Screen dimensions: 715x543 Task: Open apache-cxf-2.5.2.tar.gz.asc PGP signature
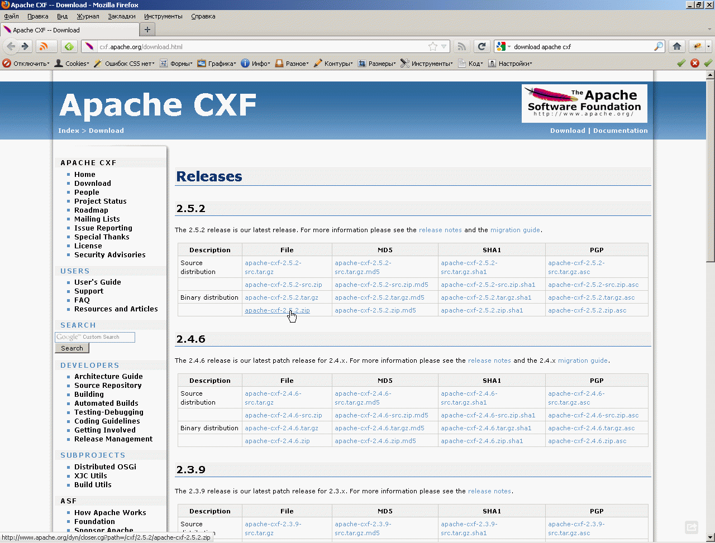pyautogui.click(x=592, y=297)
